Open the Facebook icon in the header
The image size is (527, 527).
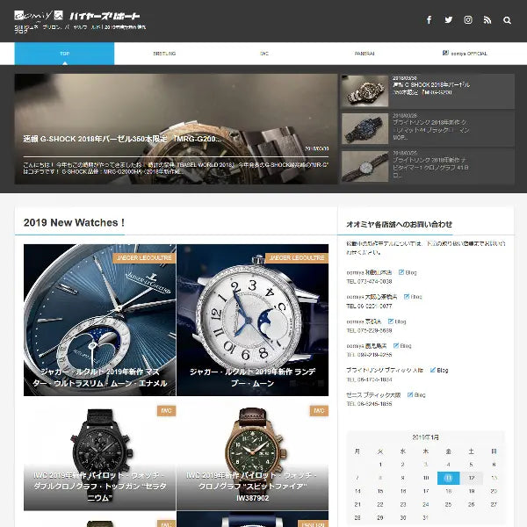[x=430, y=20]
